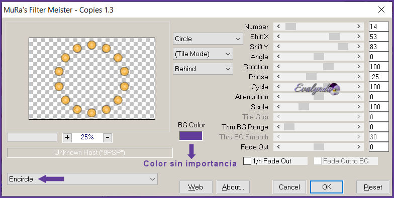Screen dimensions: 394x198
Task: Click the Shift Y value field showing 83
Action: 379,47
